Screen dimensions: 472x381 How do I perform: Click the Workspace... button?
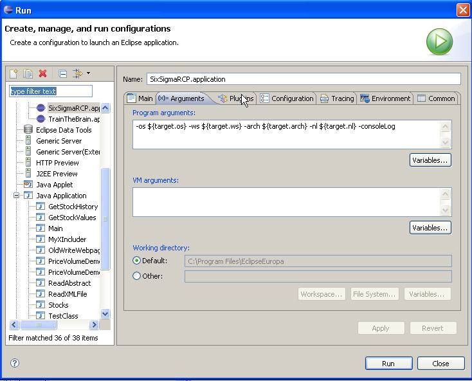[x=321, y=294]
